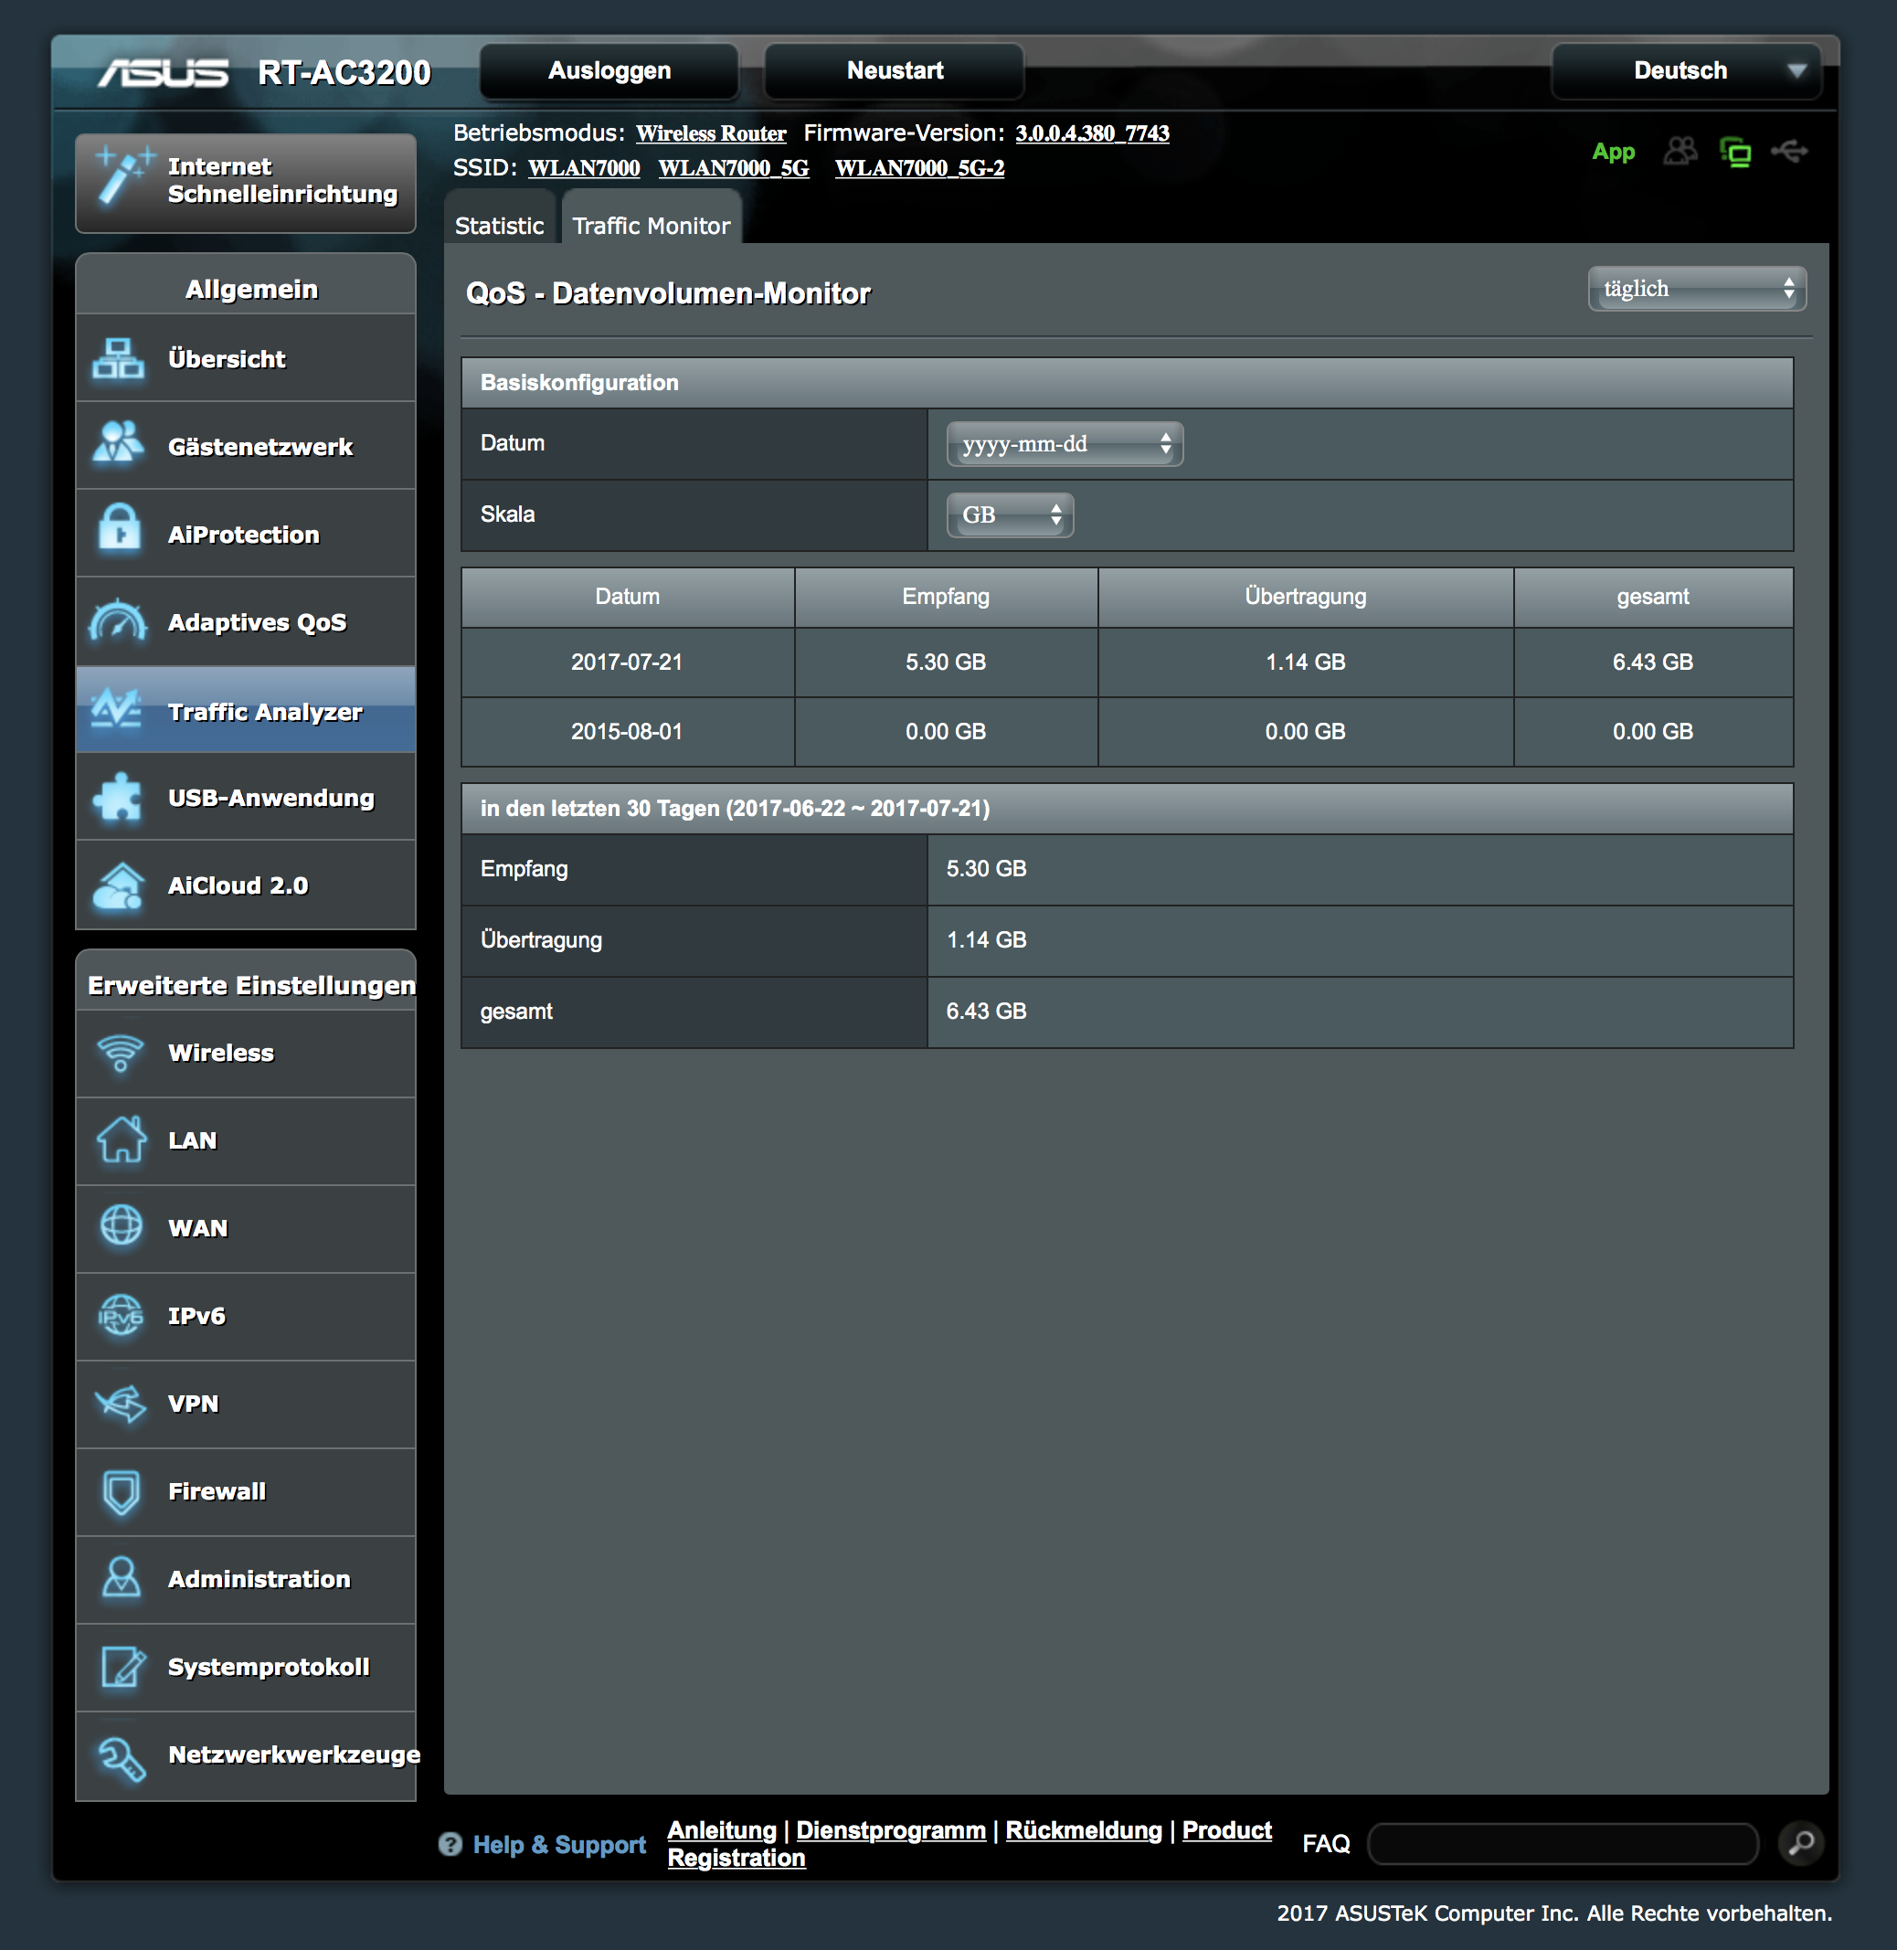This screenshot has height=1950, width=1897.
Task: Open the yyyy-mm-dd date format dropdown
Action: (x=1064, y=444)
